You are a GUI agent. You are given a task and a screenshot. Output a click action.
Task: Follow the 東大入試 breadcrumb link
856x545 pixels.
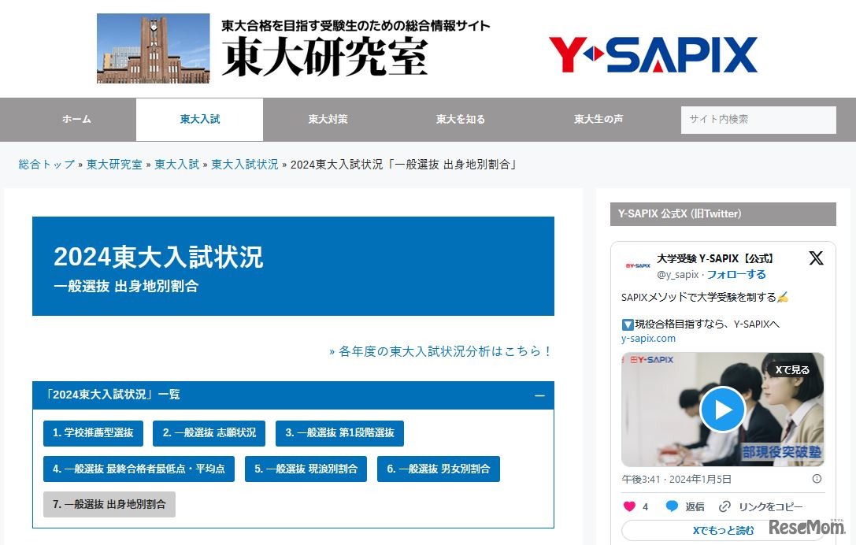pos(177,165)
